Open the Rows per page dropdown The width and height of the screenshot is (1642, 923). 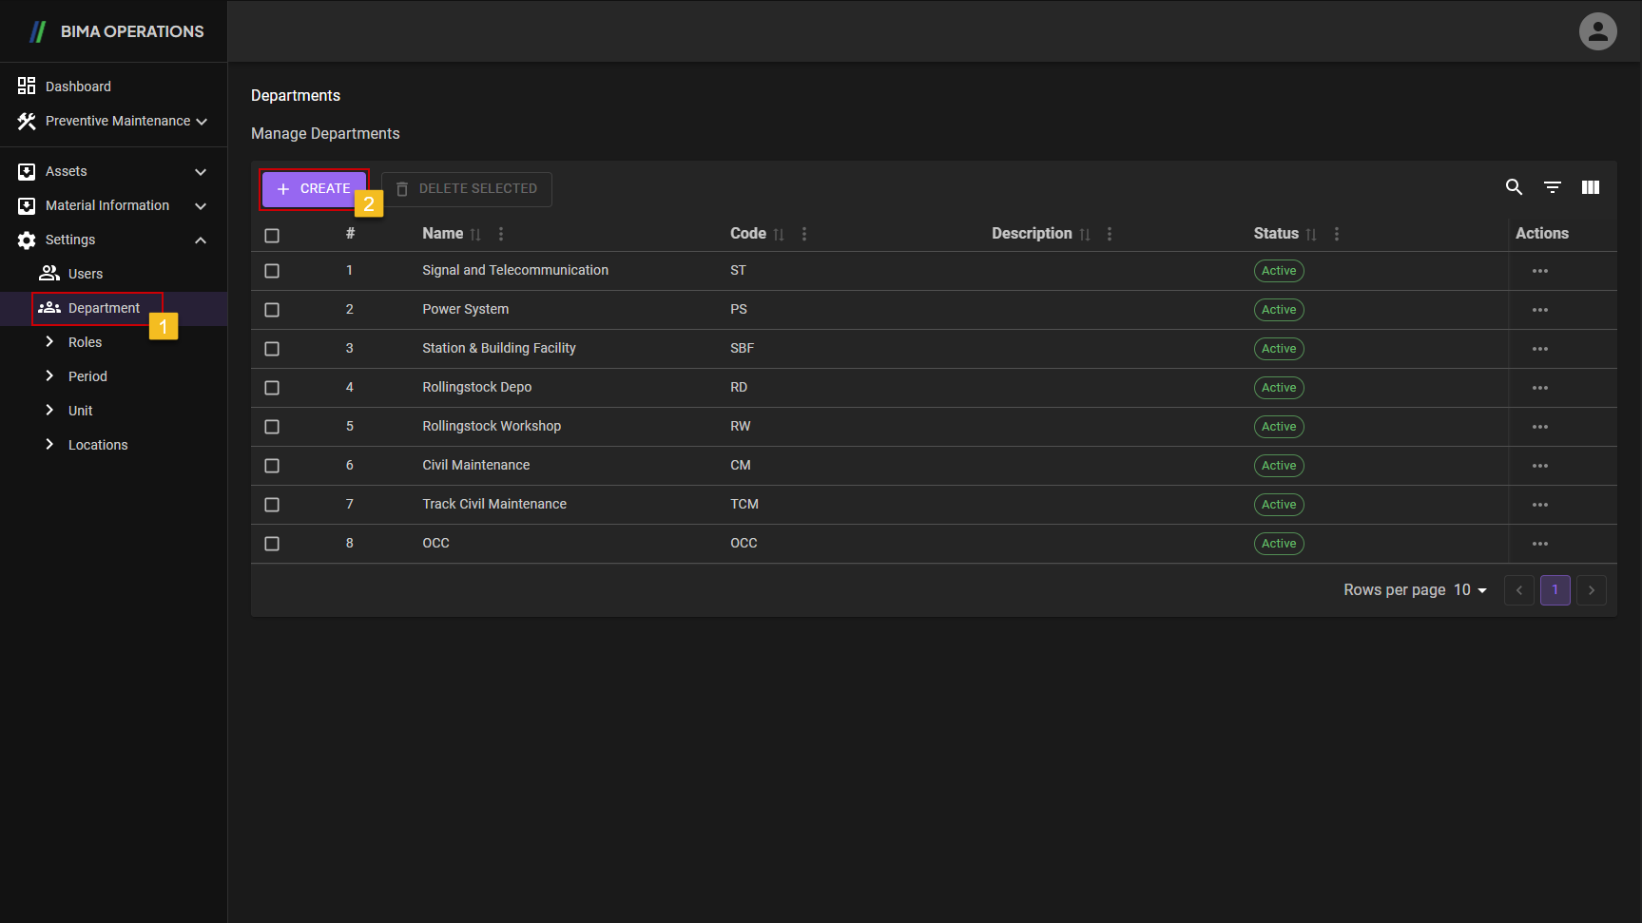click(1470, 590)
